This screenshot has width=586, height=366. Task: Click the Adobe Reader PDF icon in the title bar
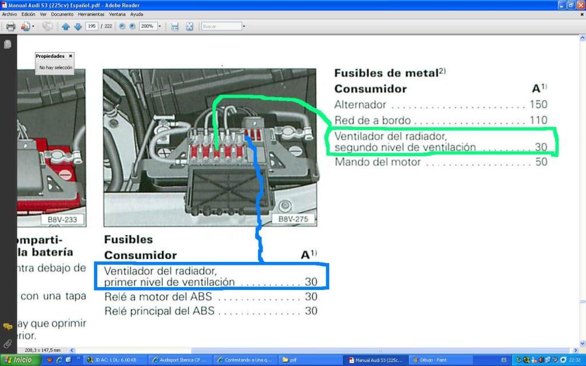point(4,5)
